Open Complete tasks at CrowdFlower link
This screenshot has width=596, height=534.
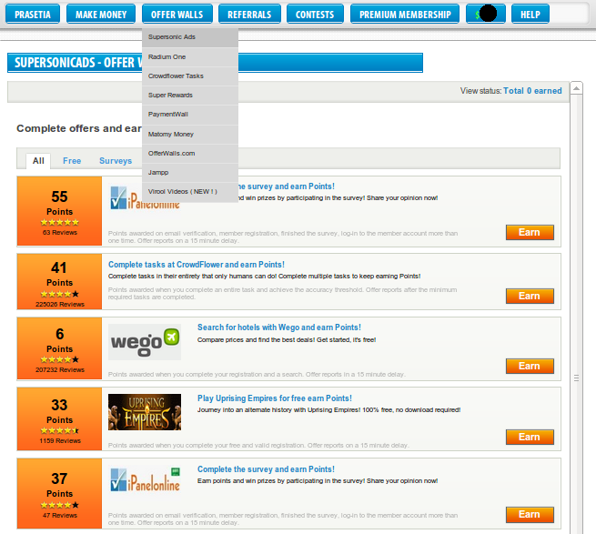point(197,265)
